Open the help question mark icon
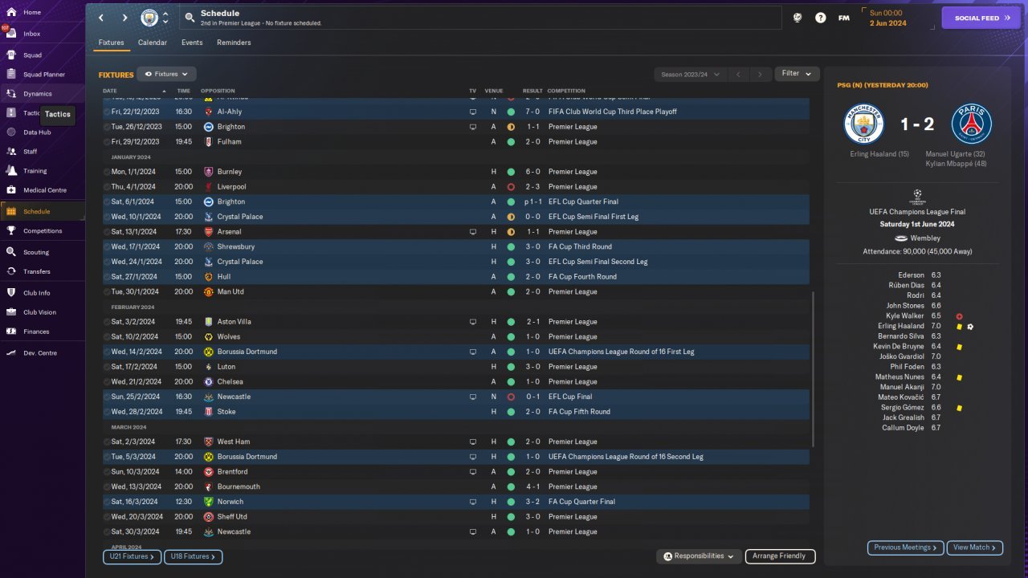This screenshot has width=1028, height=578. tap(820, 18)
